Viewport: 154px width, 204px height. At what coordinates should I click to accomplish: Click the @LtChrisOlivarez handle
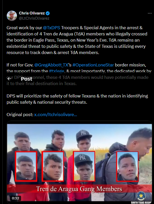click(34, 18)
